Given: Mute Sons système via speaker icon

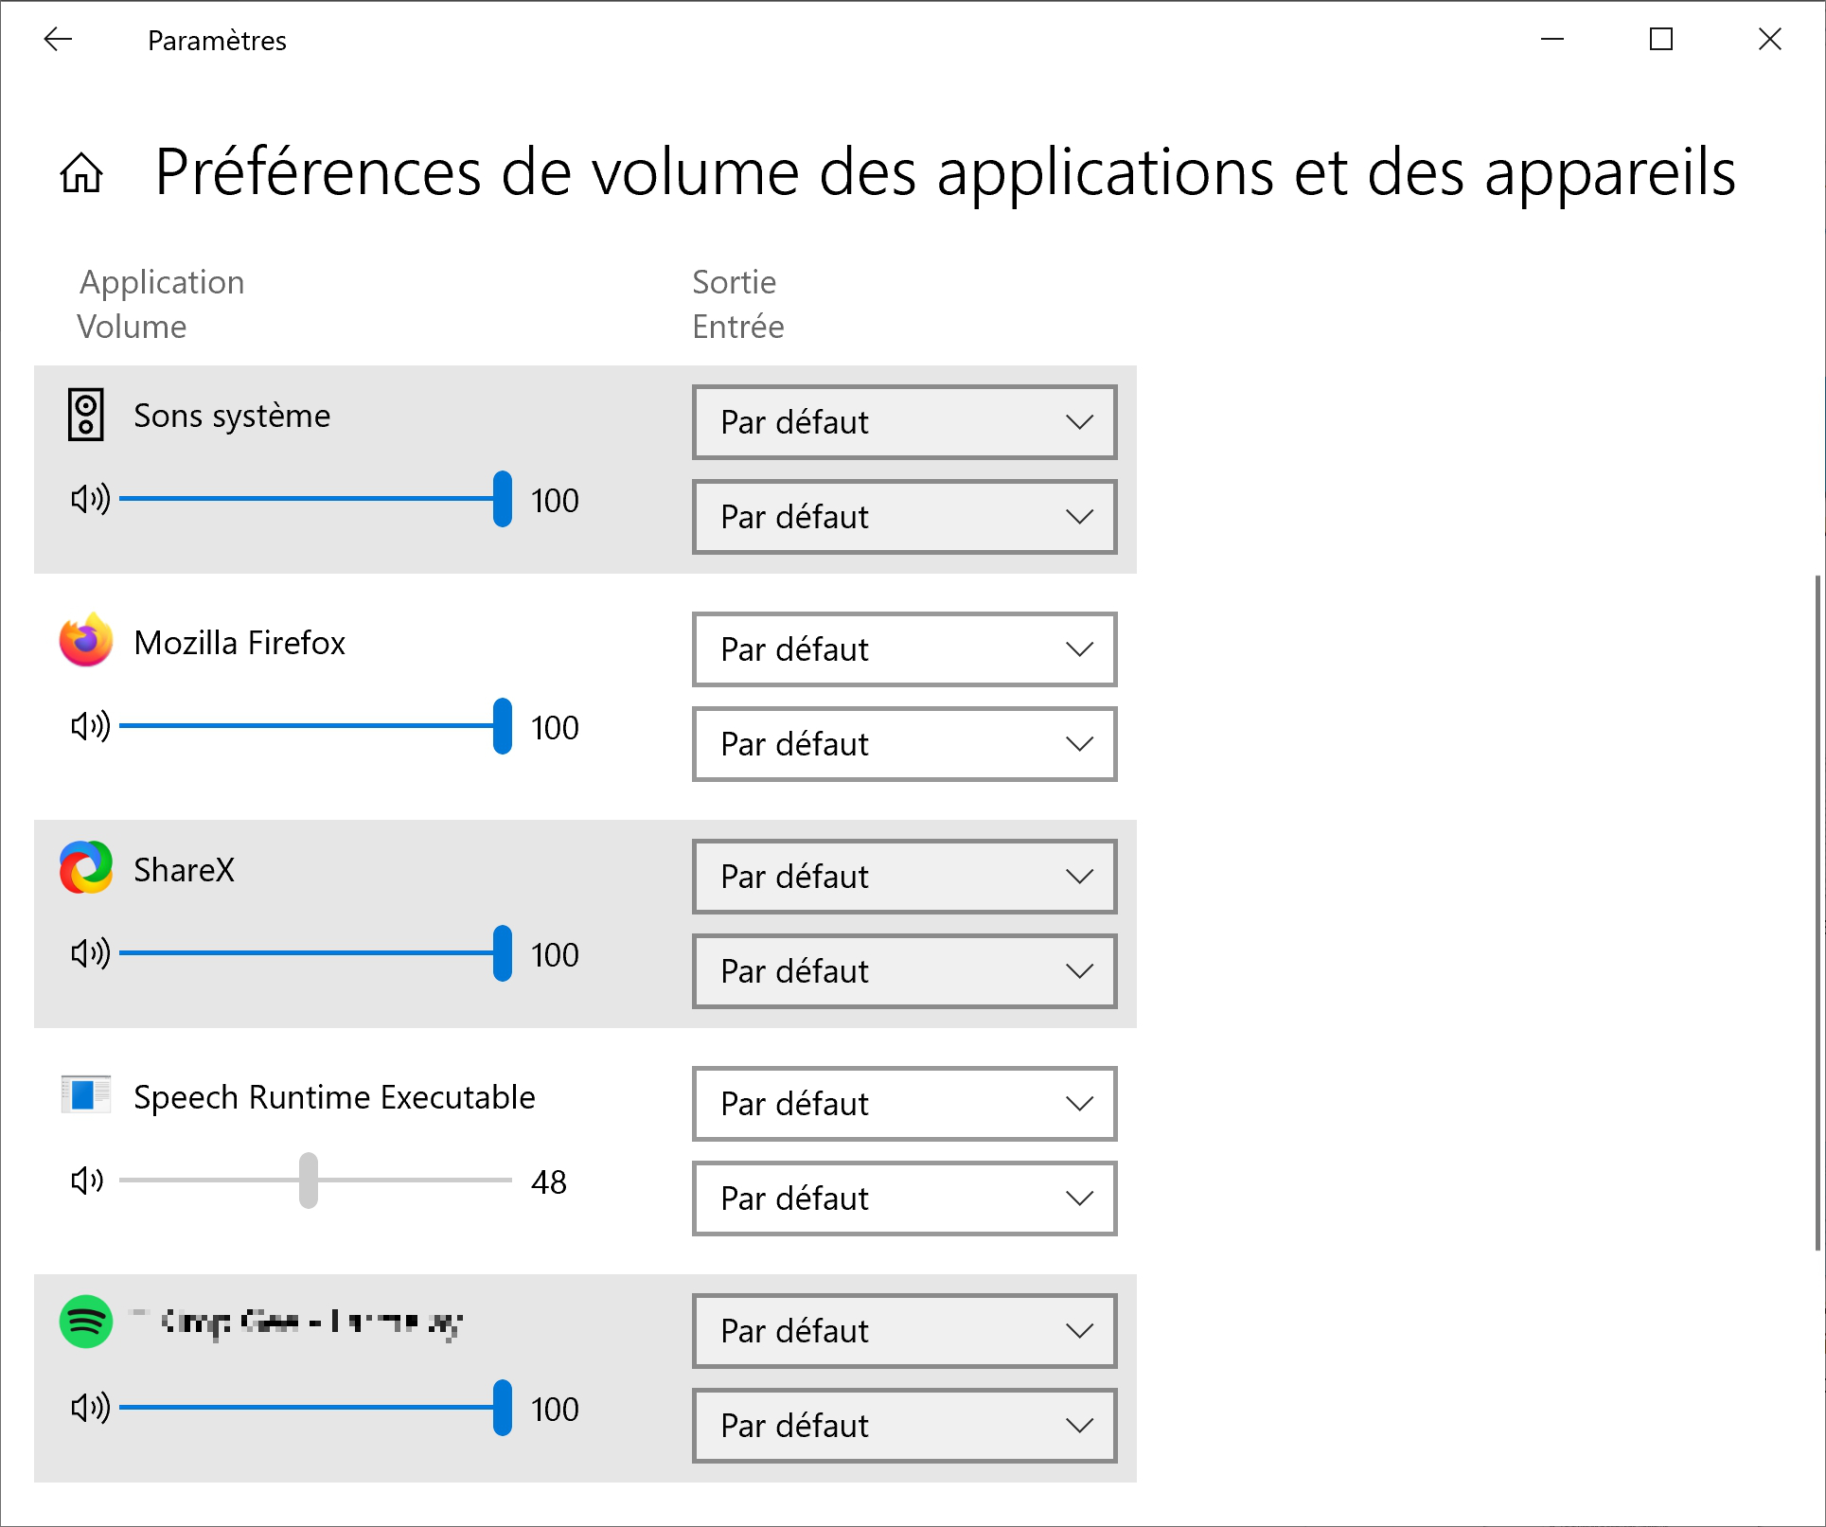Looking at the screenshot, I should tap(91, 499).
